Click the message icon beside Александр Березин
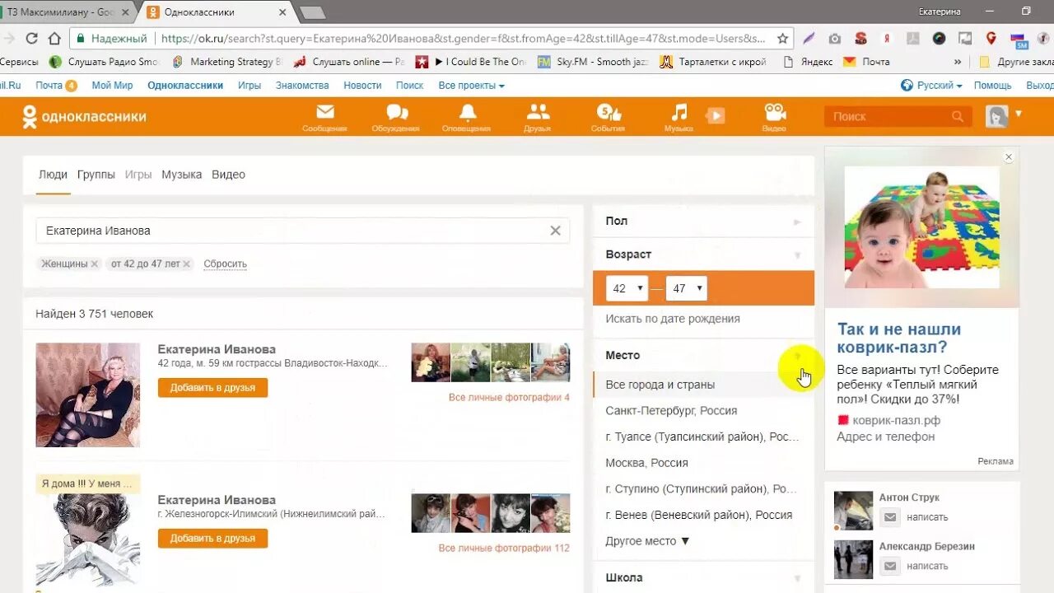The width and height of the screenshot is (1054, 593). [889, 566]
